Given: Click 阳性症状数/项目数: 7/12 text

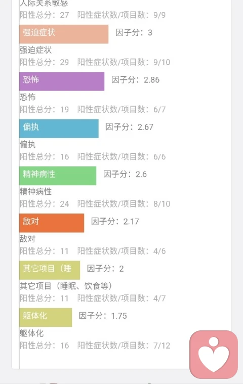Looking at the screenshot, I should [124, 346].
